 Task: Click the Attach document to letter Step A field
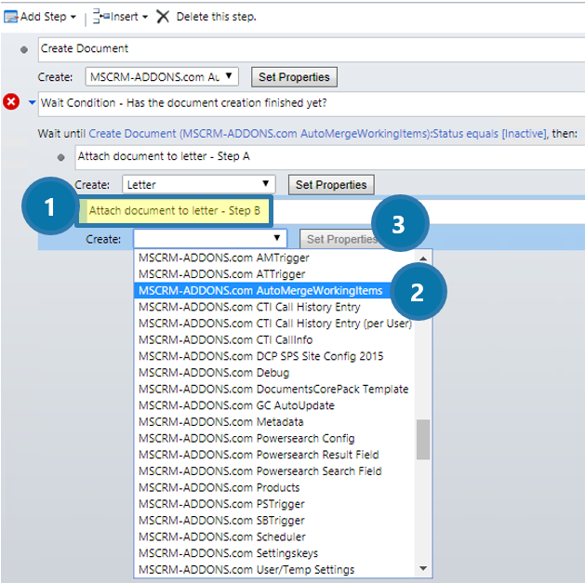(x=330, y=157)
